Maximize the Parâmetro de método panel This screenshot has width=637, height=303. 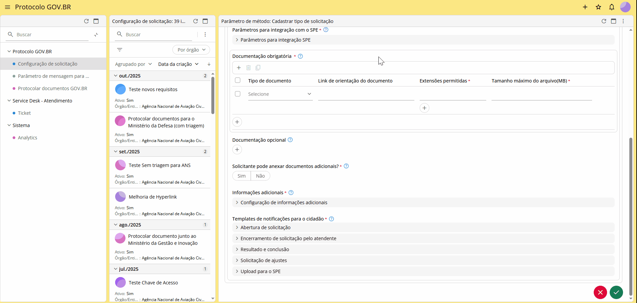tap(614, 21)
